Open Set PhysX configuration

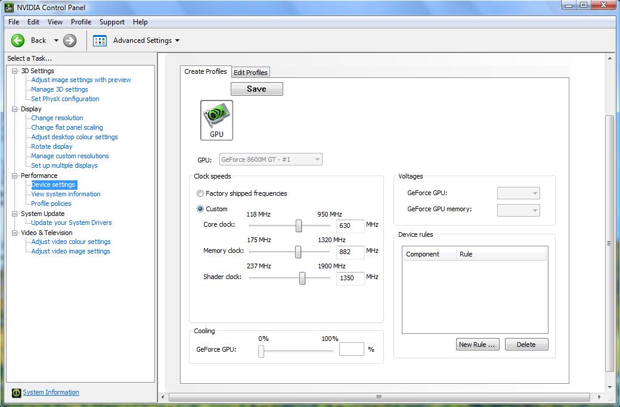click(65, 99)
